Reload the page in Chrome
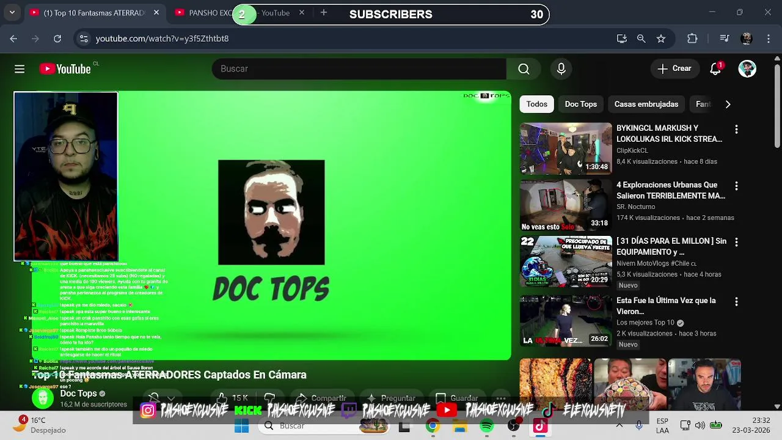Viewport: 782px width, 440px height. tap(57, 38)
